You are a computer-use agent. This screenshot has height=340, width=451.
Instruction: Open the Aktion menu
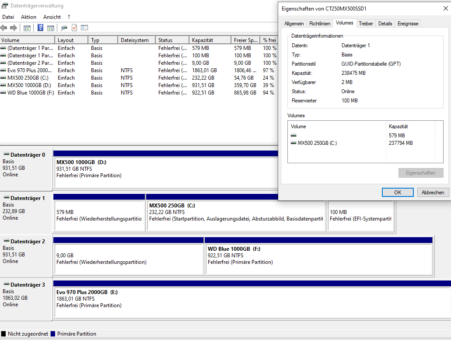click(28, 17)
